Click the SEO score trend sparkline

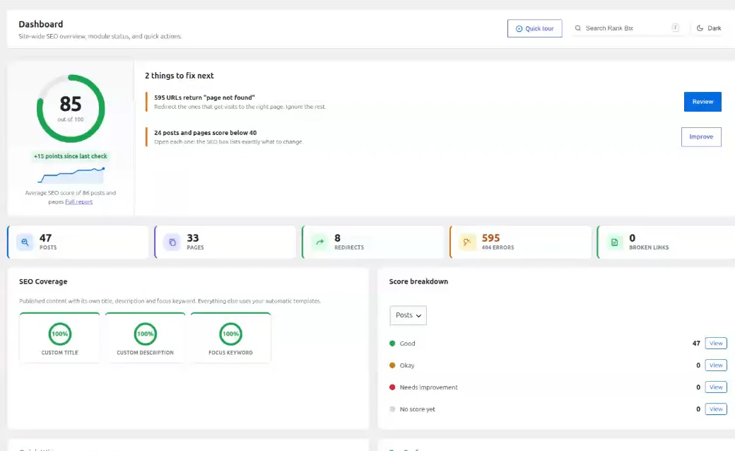71,175
